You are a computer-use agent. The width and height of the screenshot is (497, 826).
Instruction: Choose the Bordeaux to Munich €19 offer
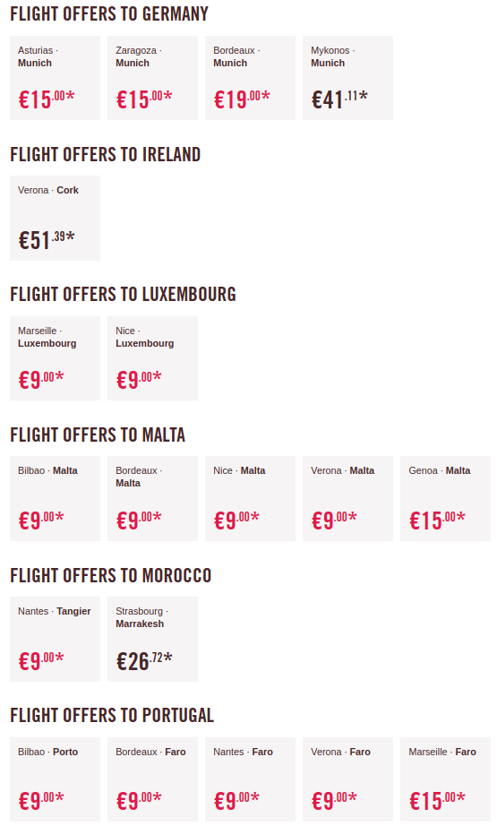pos(250,78)
